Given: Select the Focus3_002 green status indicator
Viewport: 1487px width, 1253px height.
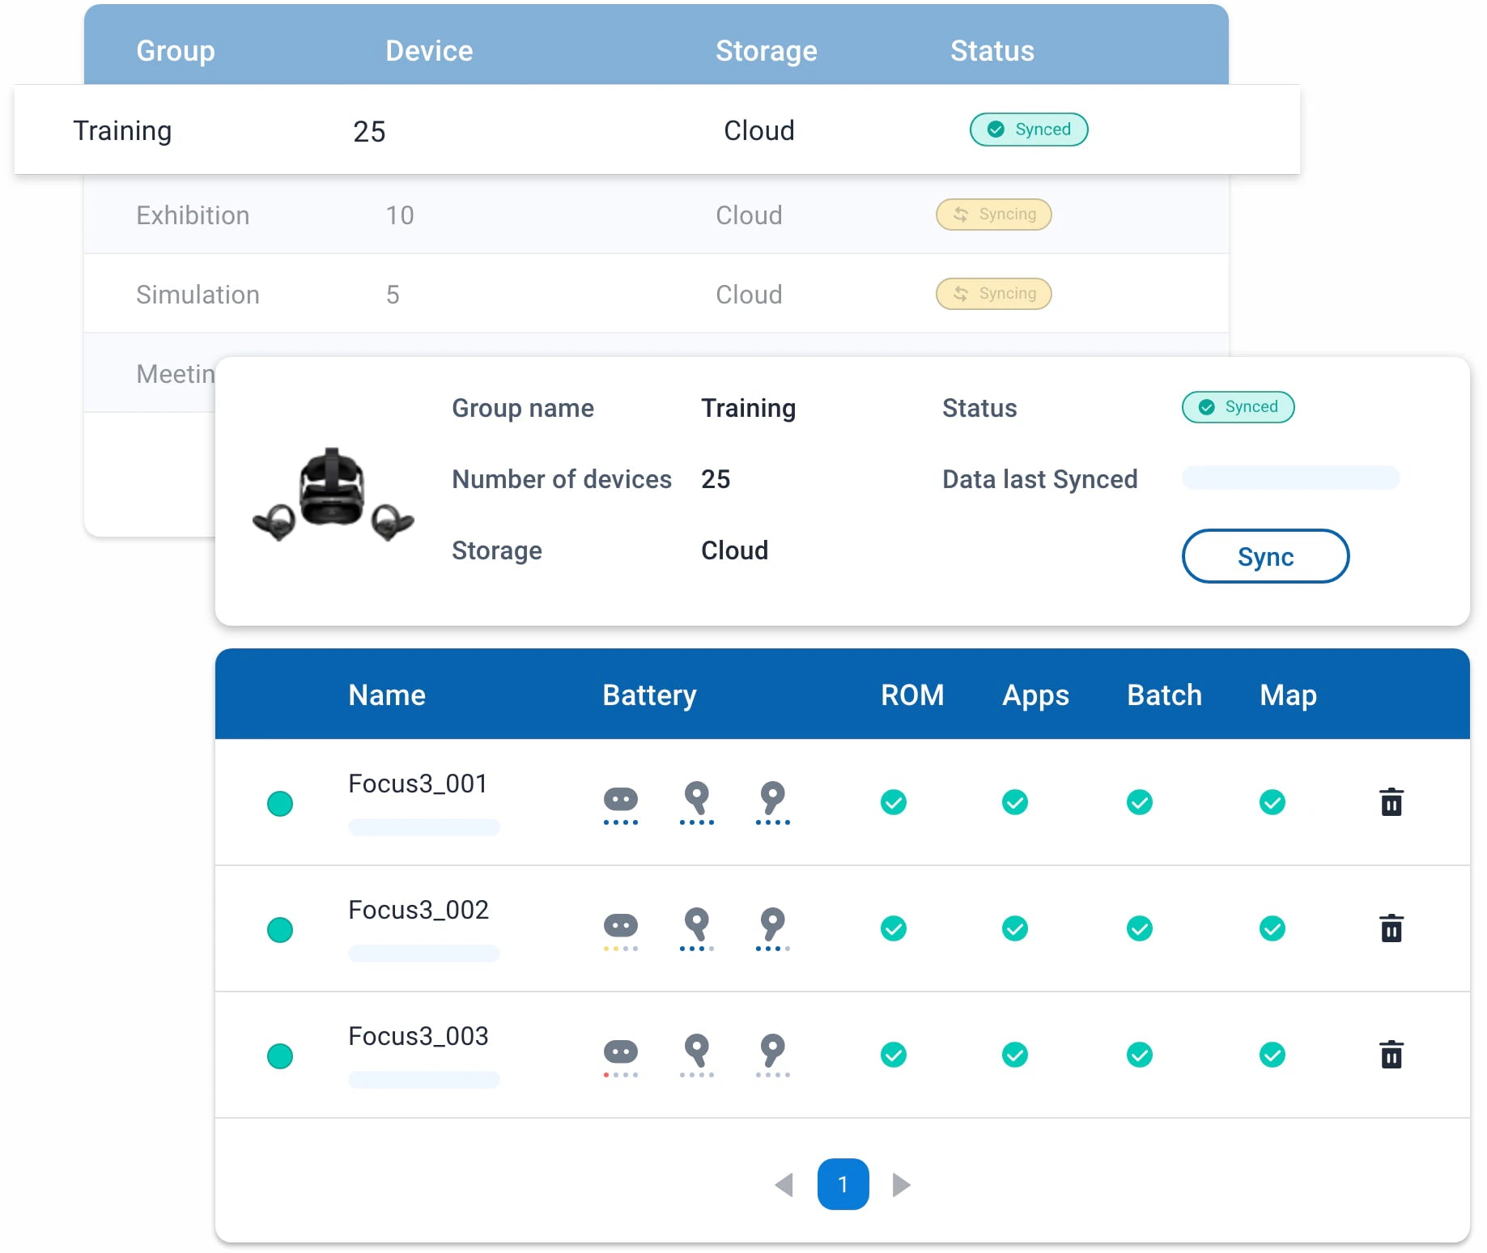Looking at the screenshot, I should pos(280,930).
